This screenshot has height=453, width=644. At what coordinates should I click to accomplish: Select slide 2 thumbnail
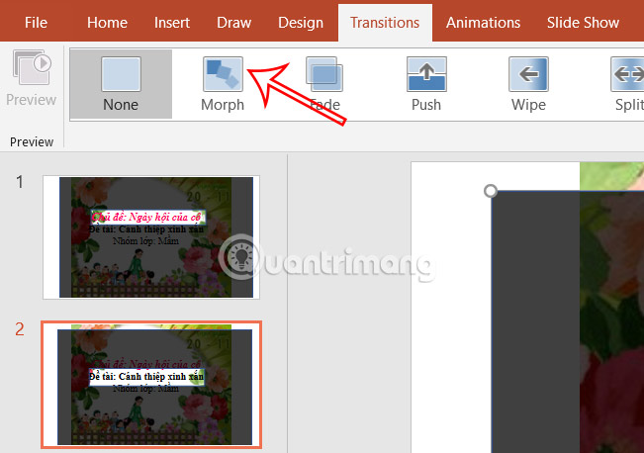[151, 385]
